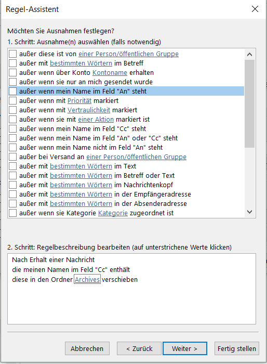The width and height of the screenshot is (267, 364).
Task: Click the exceptions list scrollbar thumb
Action: point(250,103)
